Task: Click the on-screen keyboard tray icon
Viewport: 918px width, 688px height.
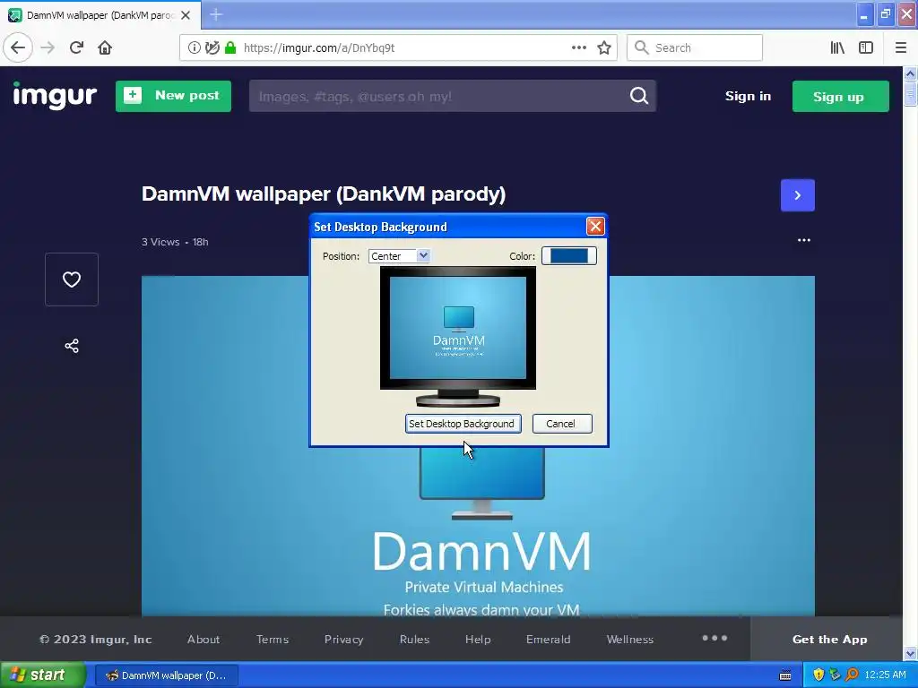Action: coord(785,675)
